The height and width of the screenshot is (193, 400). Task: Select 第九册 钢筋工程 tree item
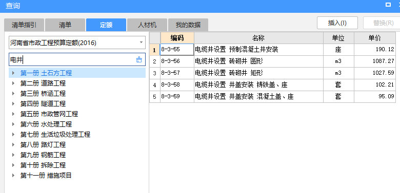(43, 155)
